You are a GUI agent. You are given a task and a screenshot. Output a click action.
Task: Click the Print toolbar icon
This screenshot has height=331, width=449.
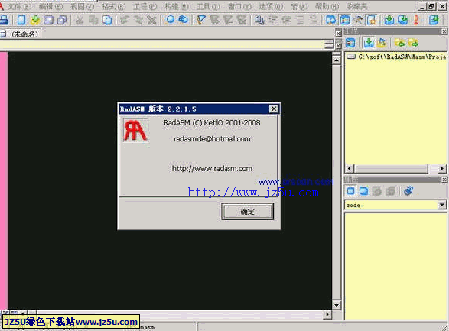4,20
